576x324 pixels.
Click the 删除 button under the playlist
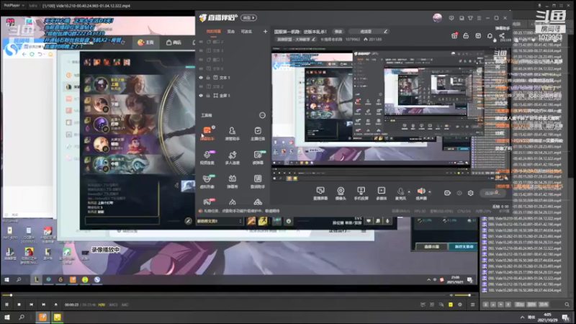pos(531,305)
